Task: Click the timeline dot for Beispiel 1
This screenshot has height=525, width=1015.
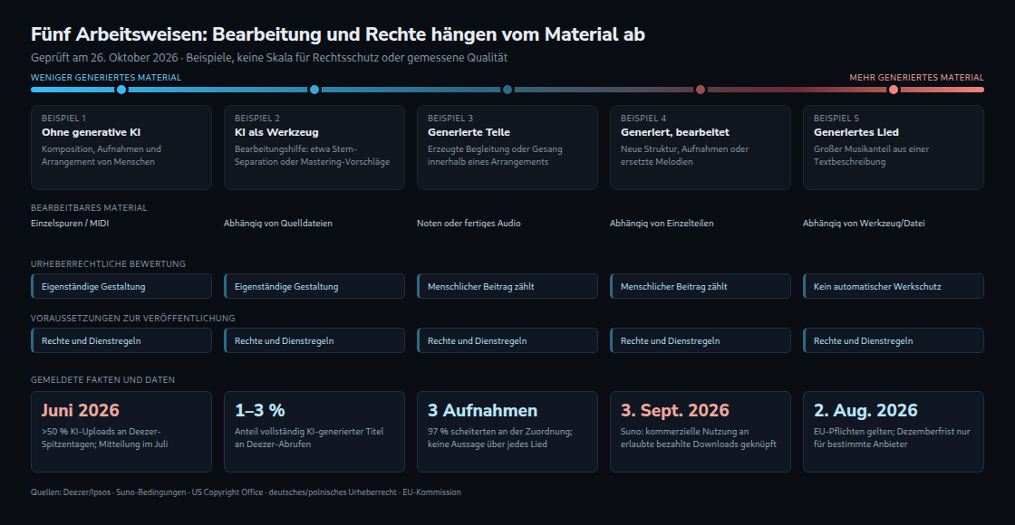Action: coord(121,90)
